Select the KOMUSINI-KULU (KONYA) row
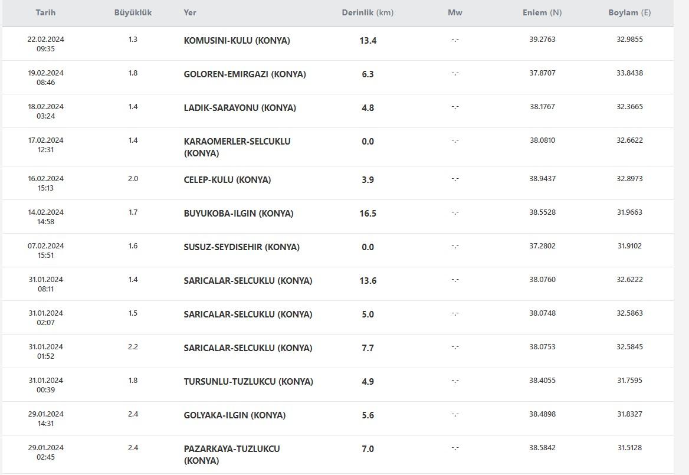The width and height of the screenshot is (689, 475). pos(338,44)
